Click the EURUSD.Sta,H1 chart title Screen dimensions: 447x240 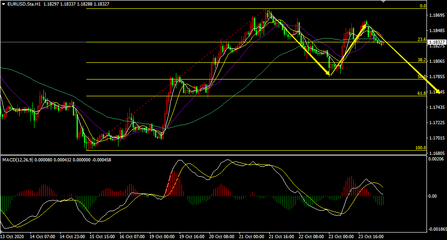[24, 4]
